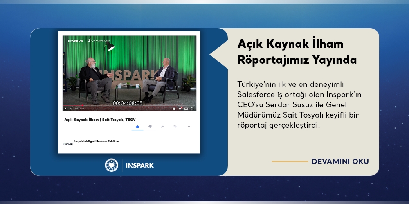Click the white INSPARK footer logo

pyautogui.click(x=140, y=165)
